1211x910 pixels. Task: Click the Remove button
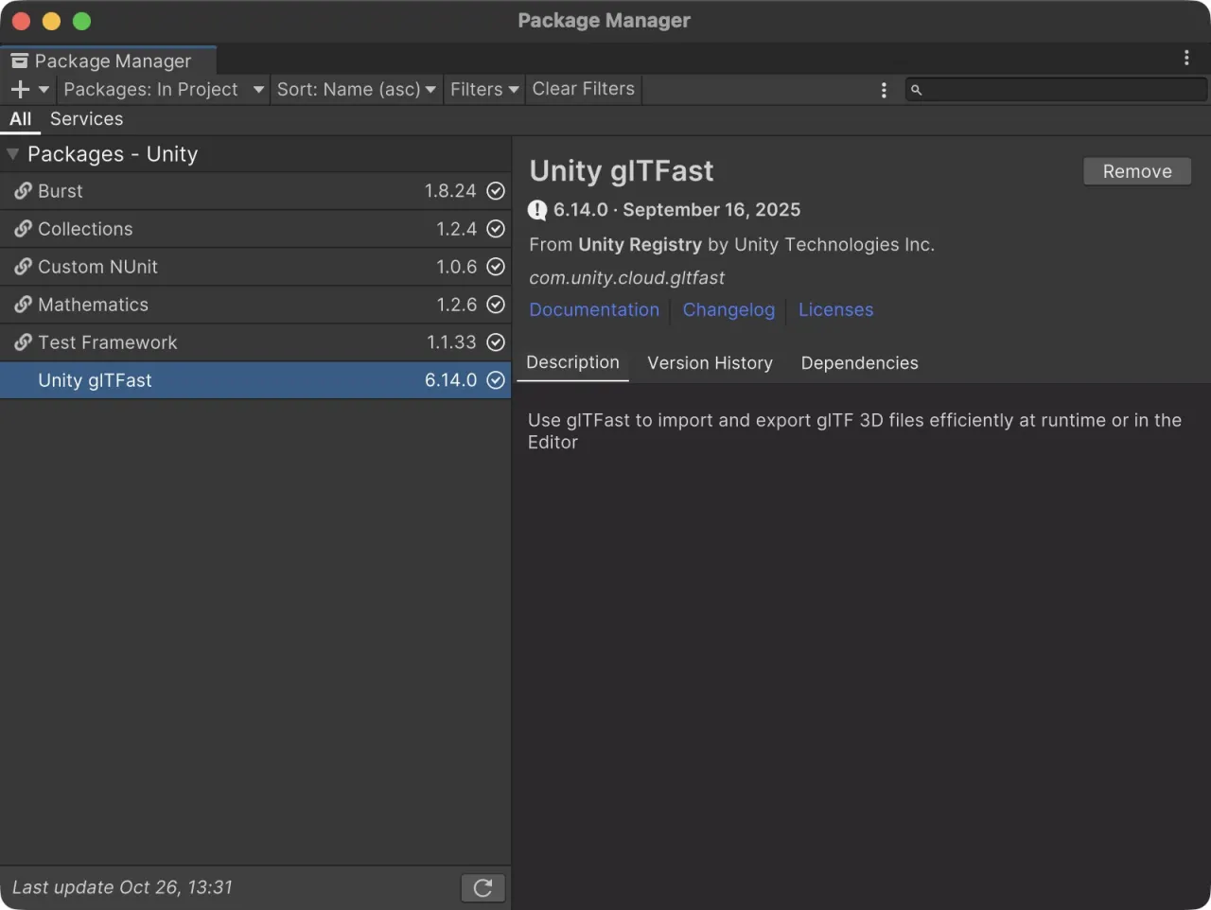tap(1137, 171)
